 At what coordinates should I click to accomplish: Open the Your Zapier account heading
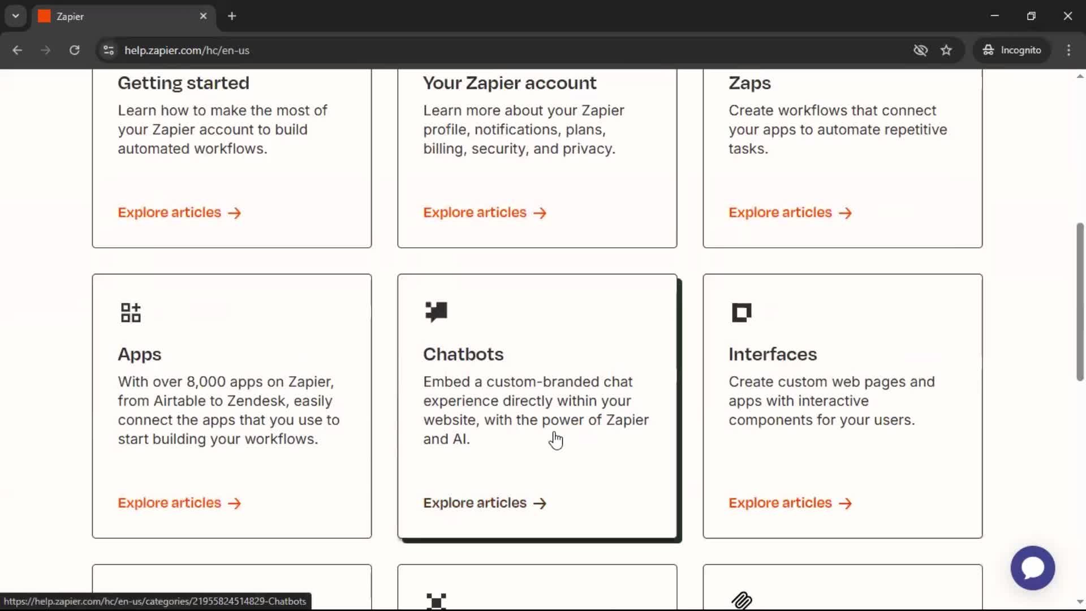(x=510, y=83)
